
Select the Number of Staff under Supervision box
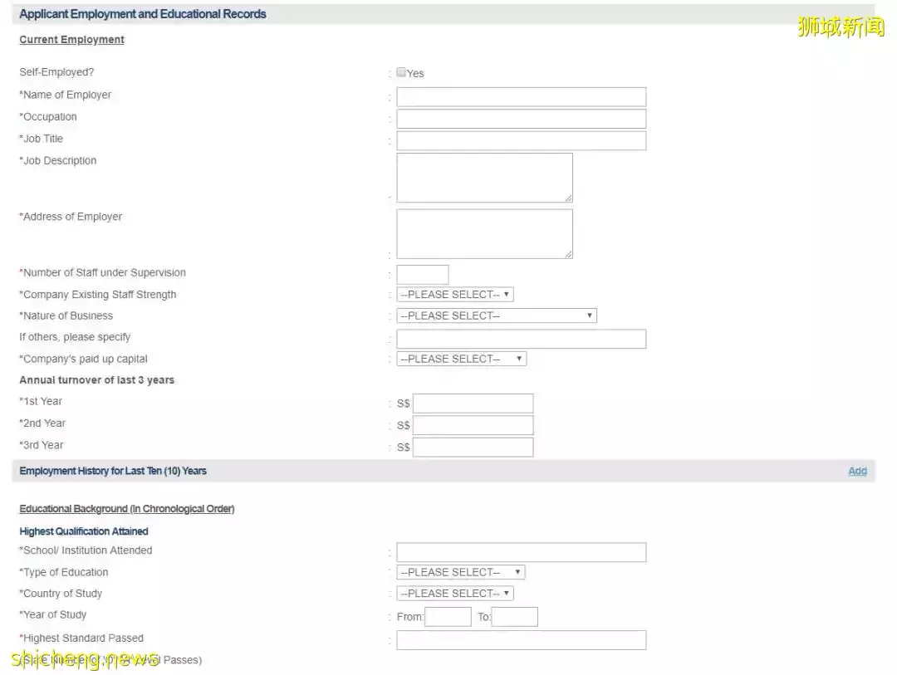point(422,275)
